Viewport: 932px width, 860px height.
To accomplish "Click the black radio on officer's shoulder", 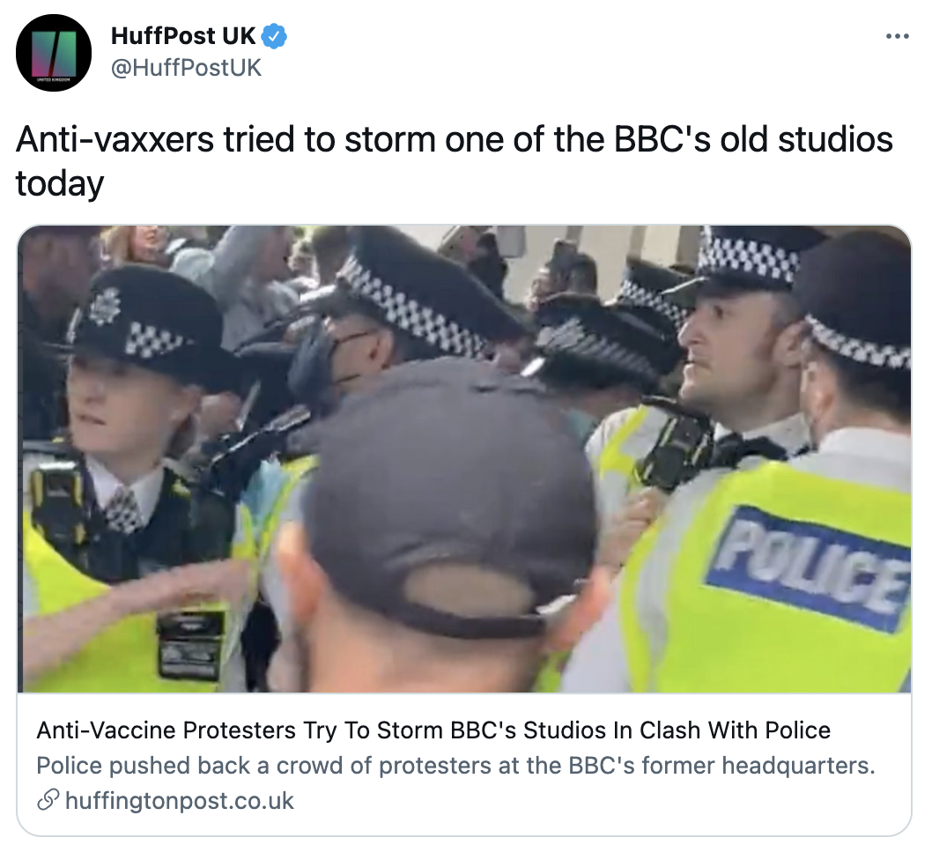I will tap(675, 443).
